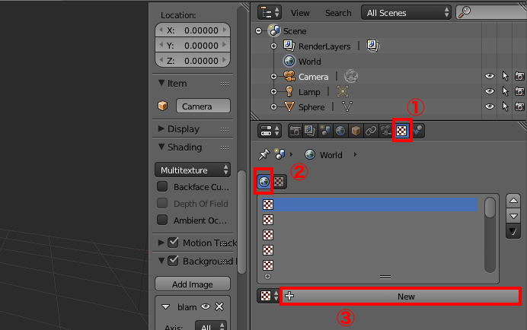Enable Ambient Occlusion checkbox

162,220
